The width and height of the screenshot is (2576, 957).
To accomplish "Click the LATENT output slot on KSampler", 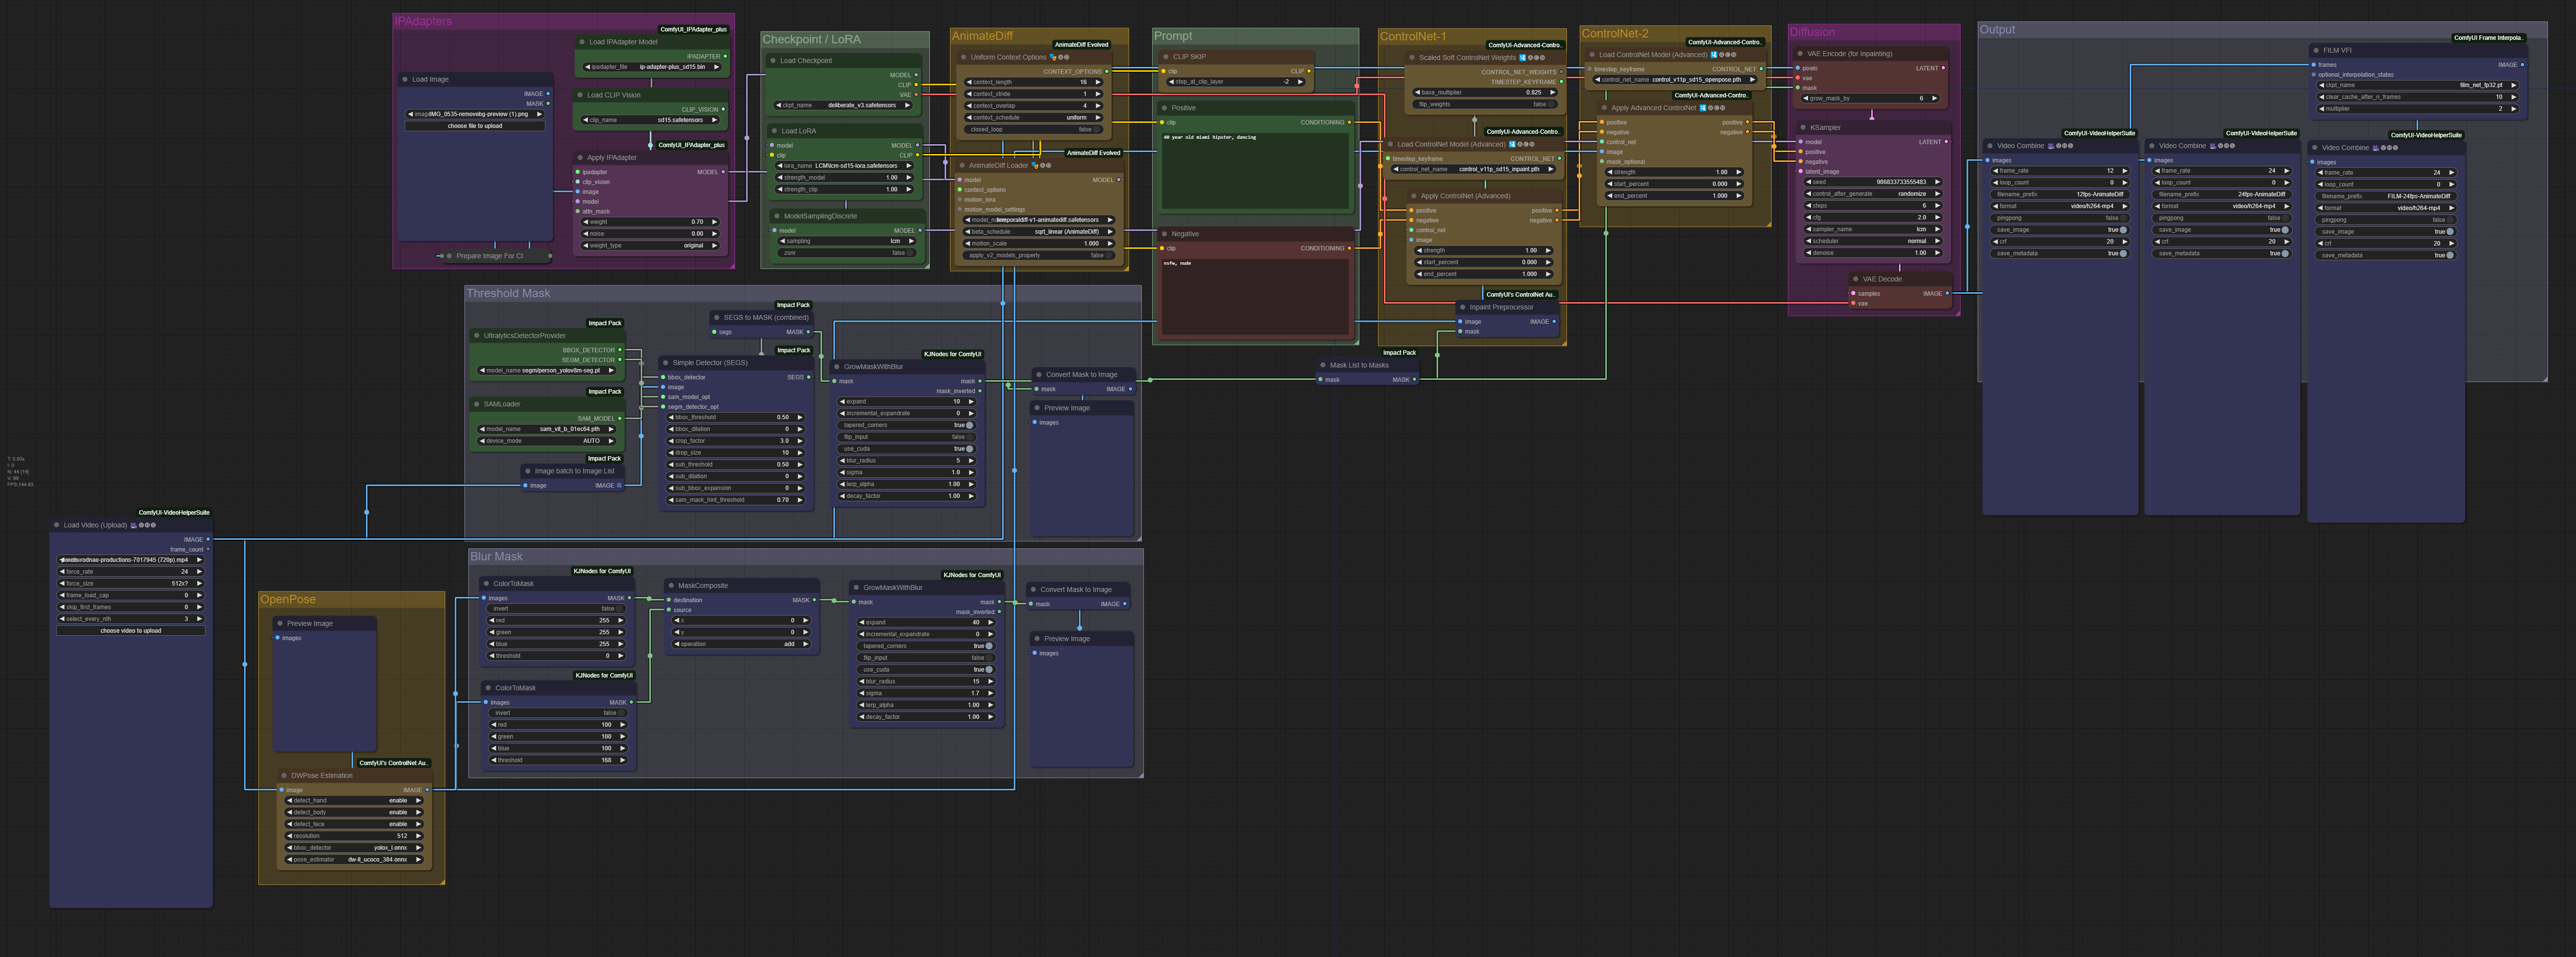I will (x=1945, y=142).
